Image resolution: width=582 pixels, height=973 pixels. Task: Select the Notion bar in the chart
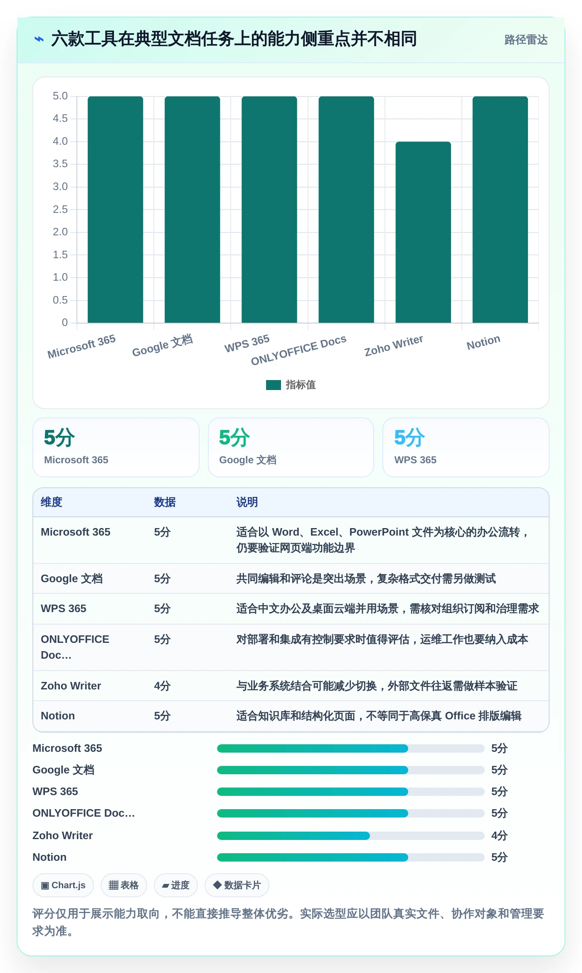click(500, 210)
